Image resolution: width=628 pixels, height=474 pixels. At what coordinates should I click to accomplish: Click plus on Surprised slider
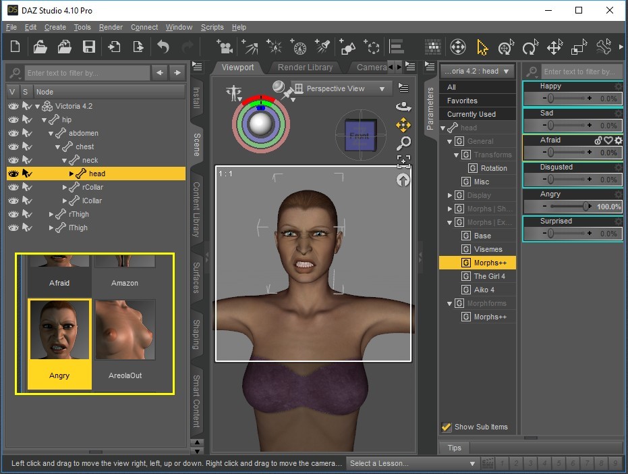(x=590, y=233)
